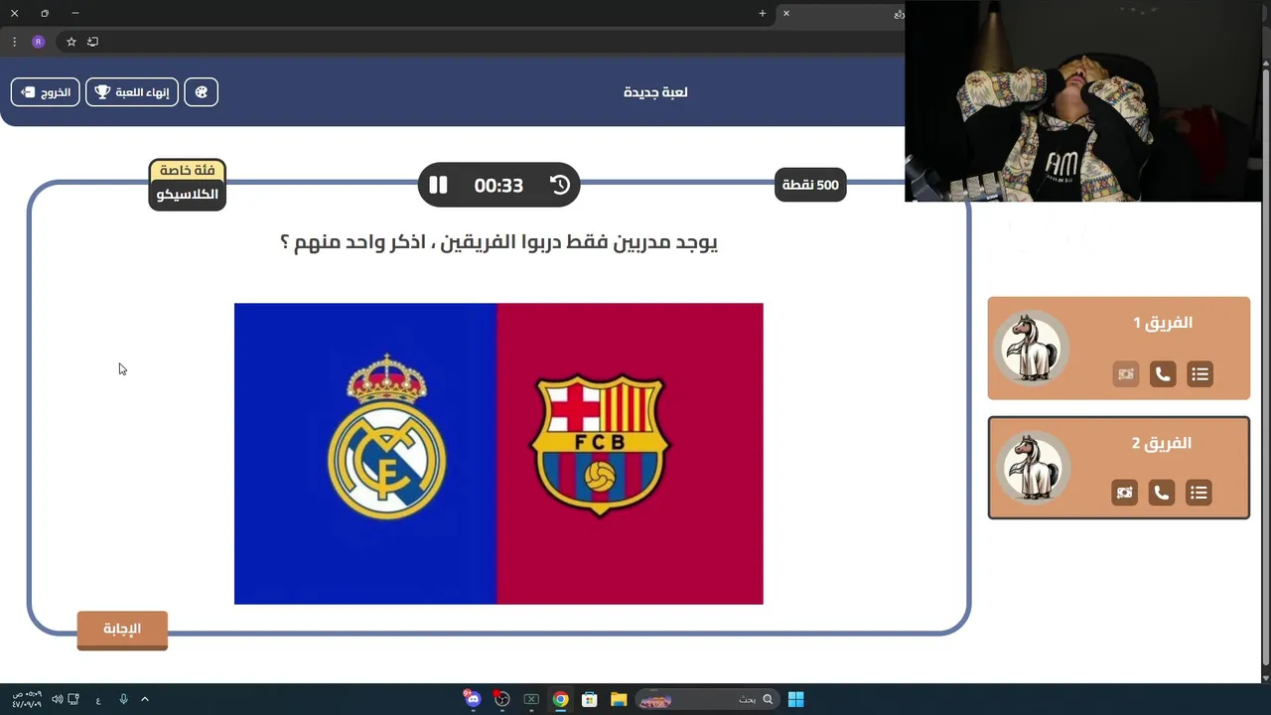Viewport: 1271px width, 715px height.
Task: Select the الفريق 2 team name
Action: coord(1162,443)
